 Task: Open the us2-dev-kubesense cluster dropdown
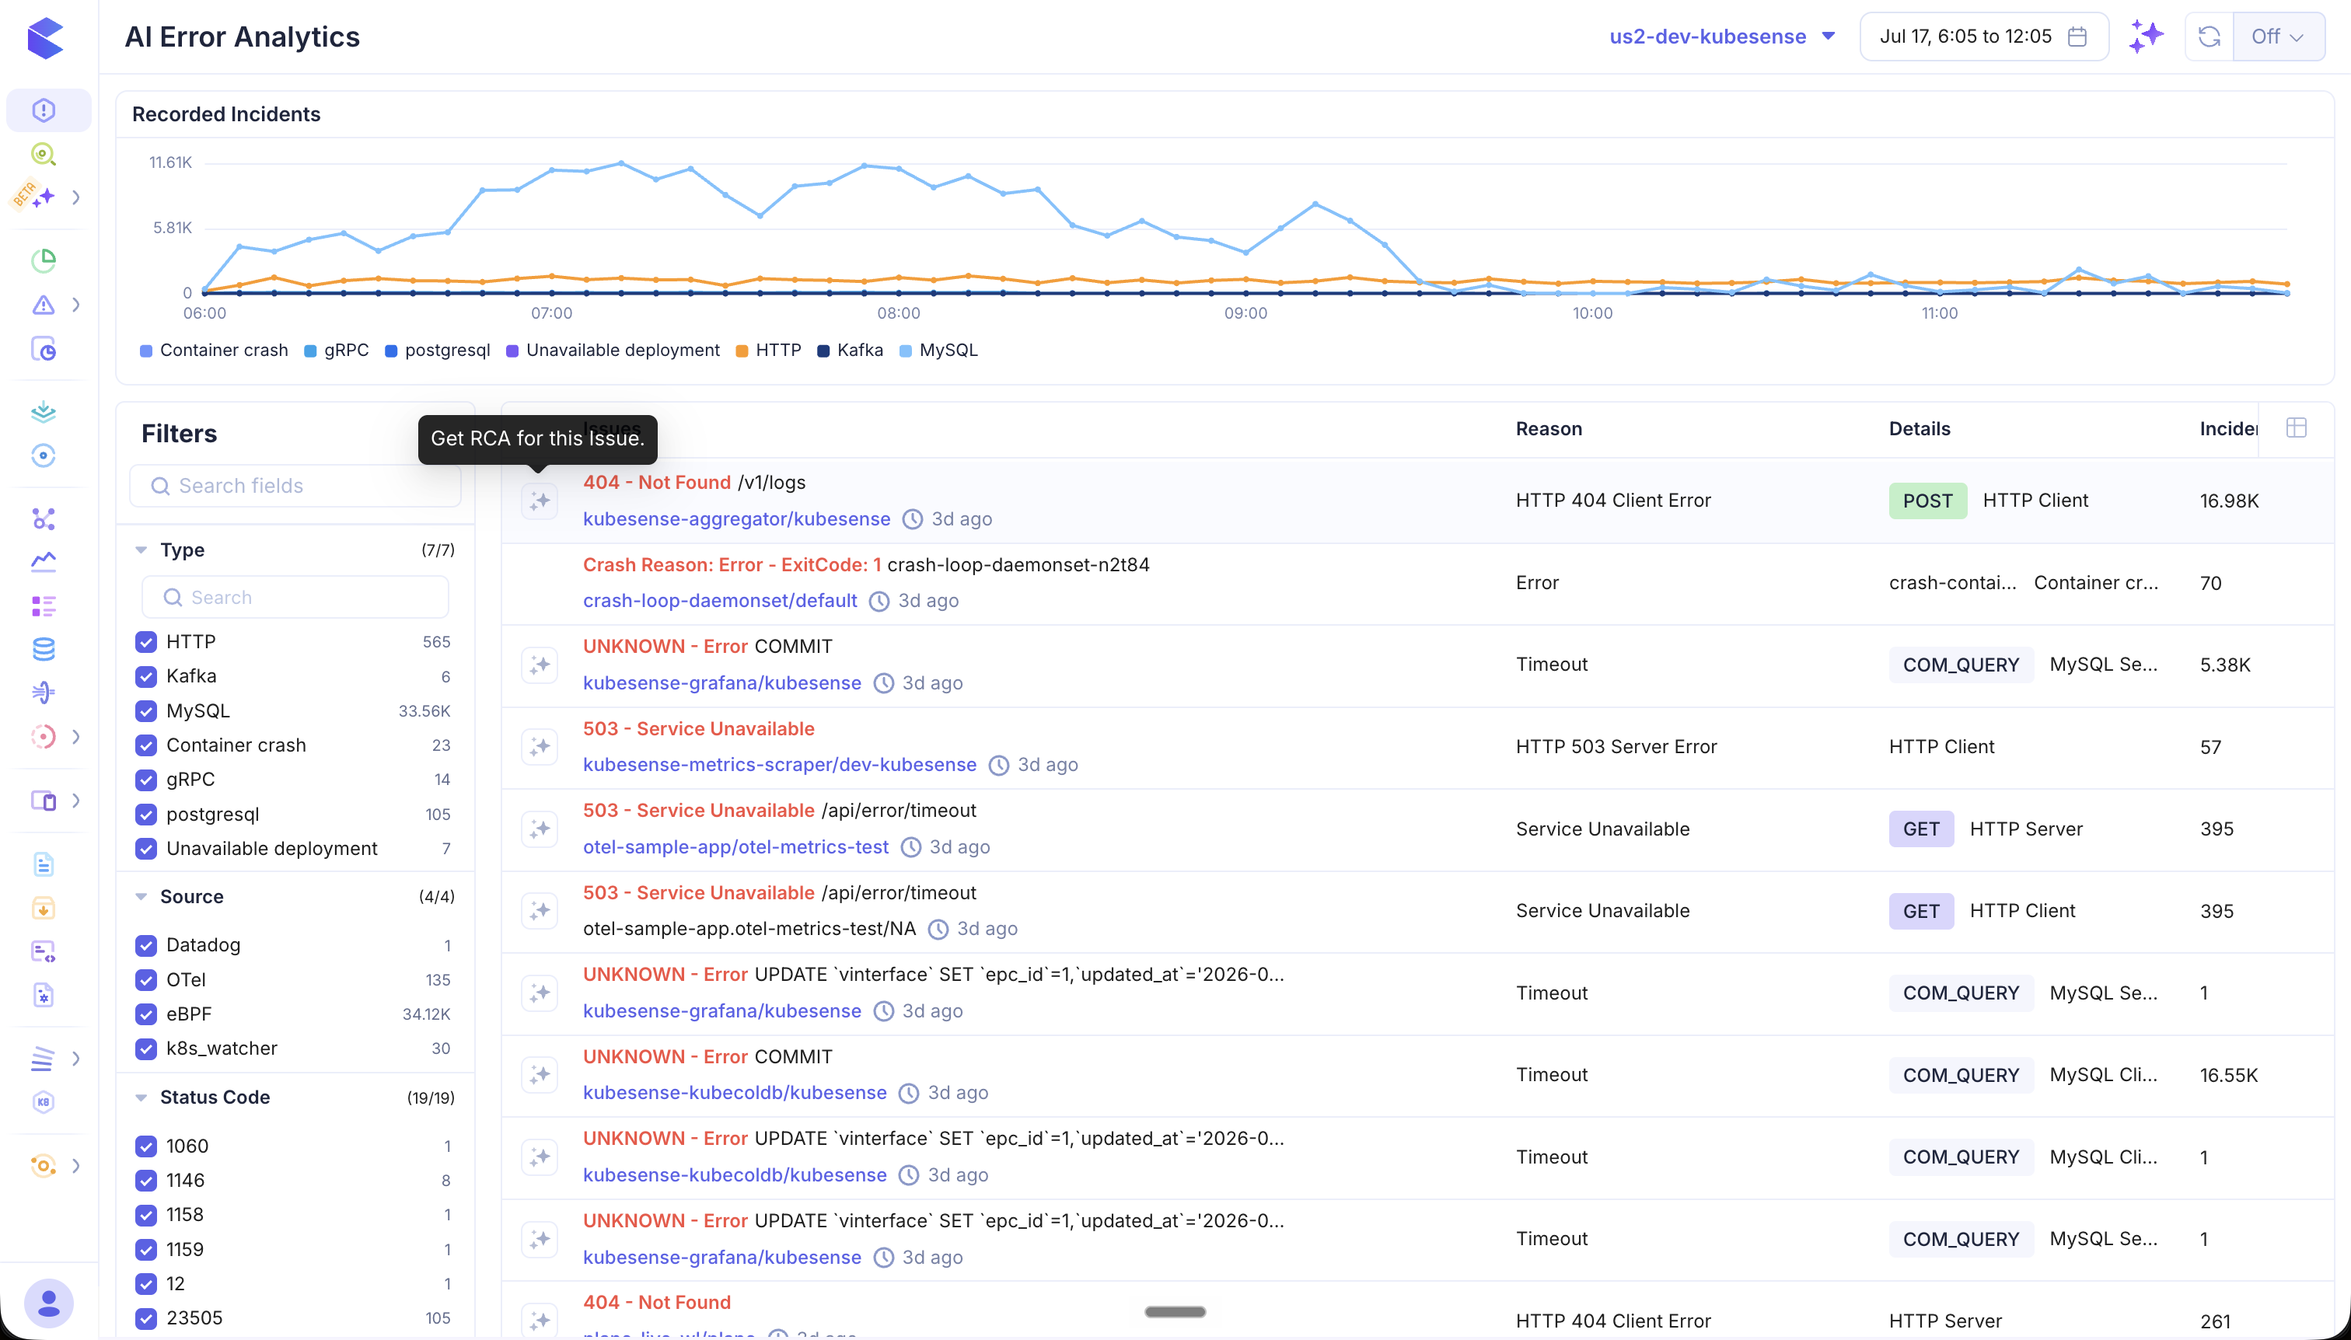[1721, 37]
